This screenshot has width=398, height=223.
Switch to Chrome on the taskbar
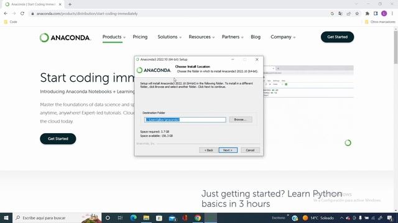[198, 217]
